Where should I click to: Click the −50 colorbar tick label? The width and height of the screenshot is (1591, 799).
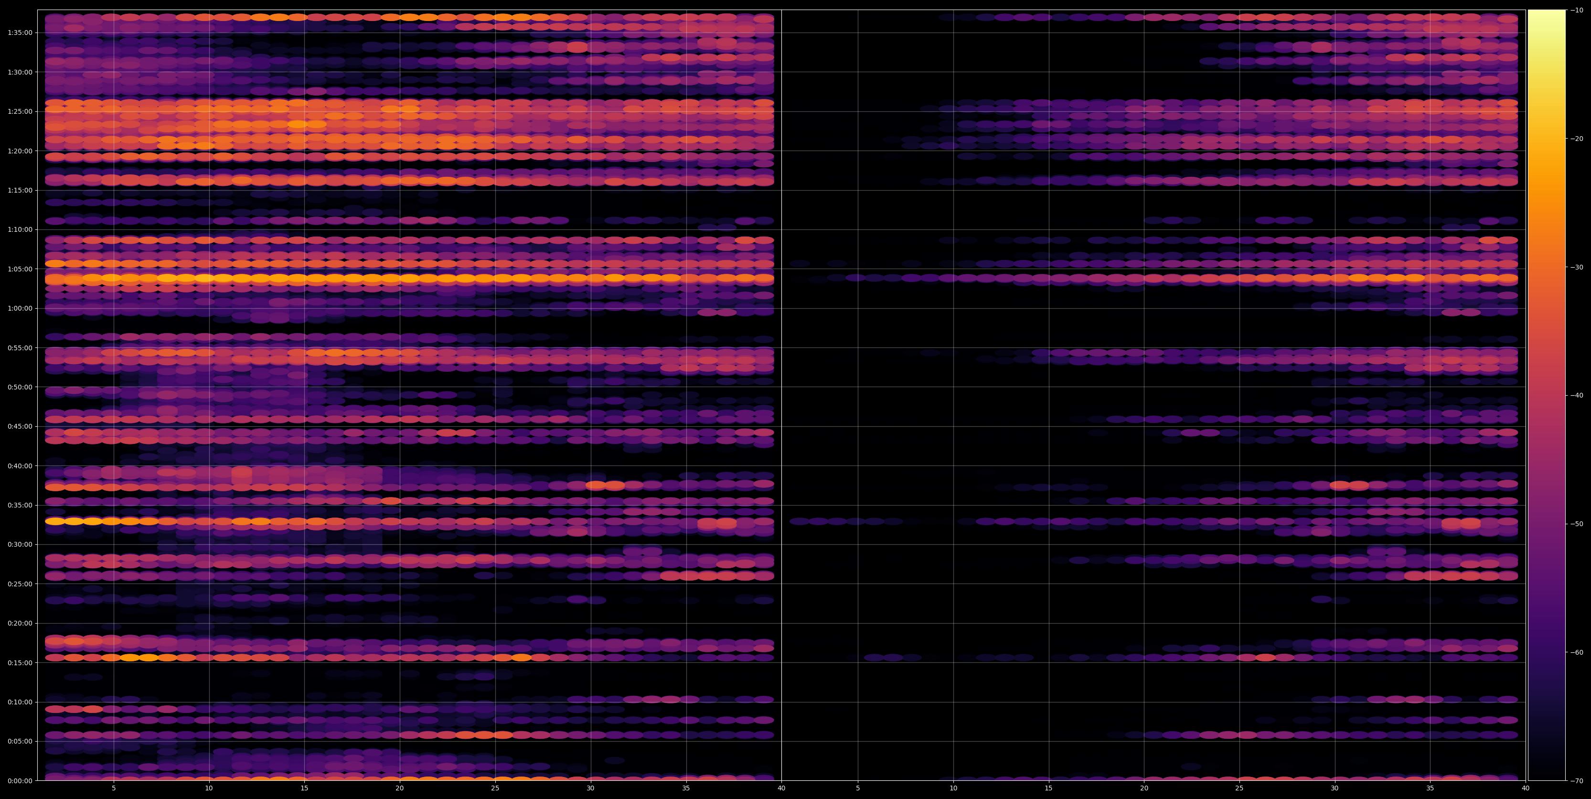1577,524
